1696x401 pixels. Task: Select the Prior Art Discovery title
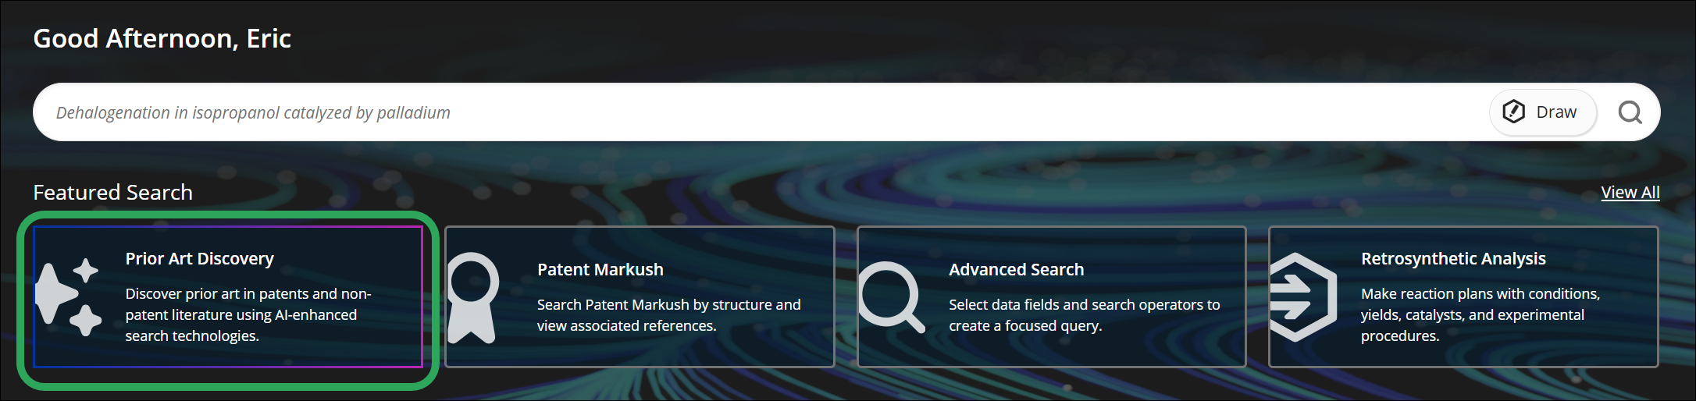pos(200,258)
